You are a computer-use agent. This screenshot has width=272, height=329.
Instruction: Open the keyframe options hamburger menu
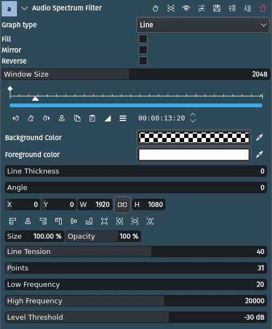[123, 118]
